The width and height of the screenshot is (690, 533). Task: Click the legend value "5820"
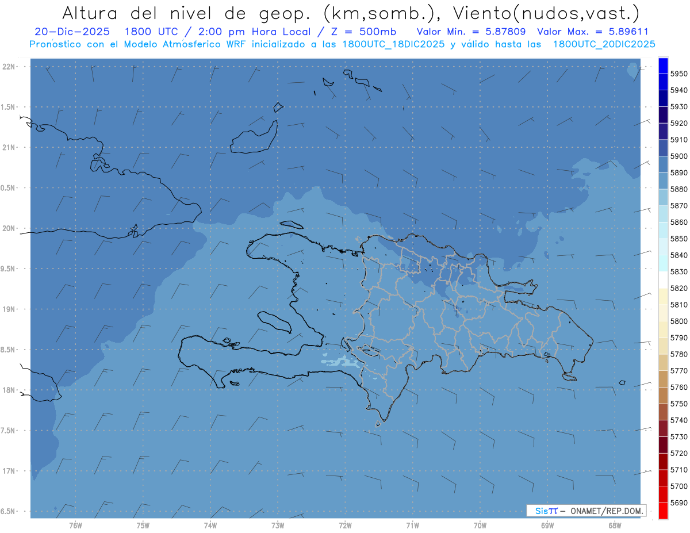tap(679, 288)
